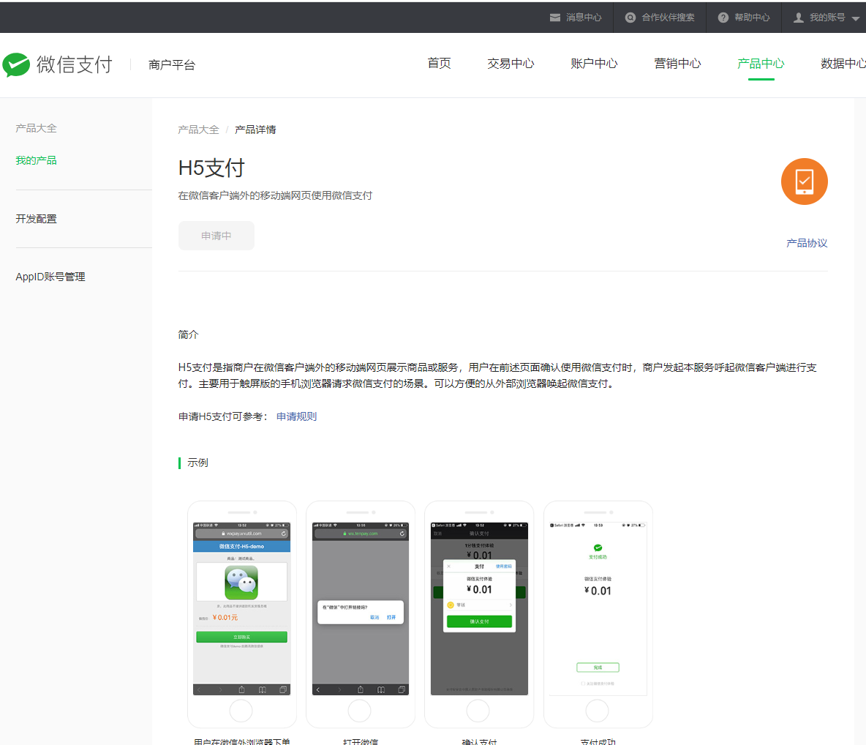
Task: Open 帮助中心 in top bar
Action: [744, 18]
